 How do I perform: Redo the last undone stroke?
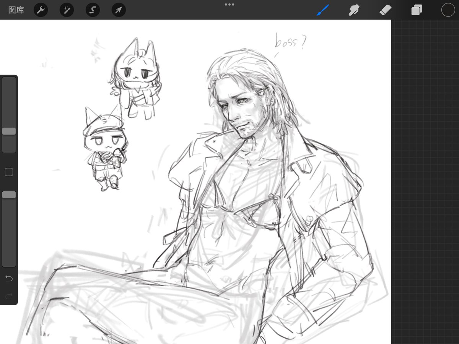click(9, 295)
